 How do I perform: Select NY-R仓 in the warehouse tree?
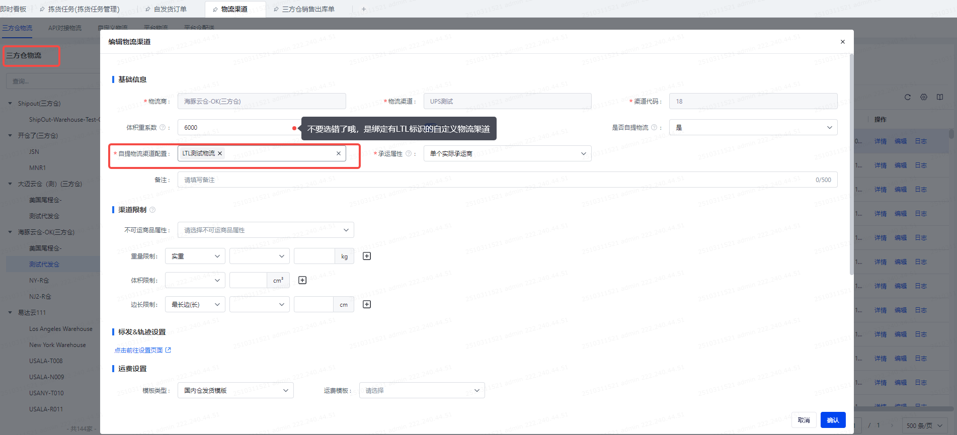39,280
